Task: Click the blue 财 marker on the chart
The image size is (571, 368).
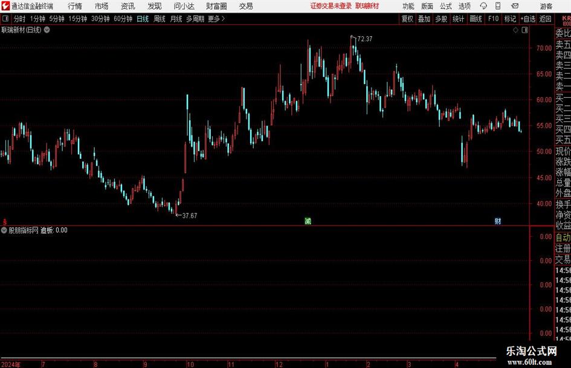Action: tap(497, 221)
